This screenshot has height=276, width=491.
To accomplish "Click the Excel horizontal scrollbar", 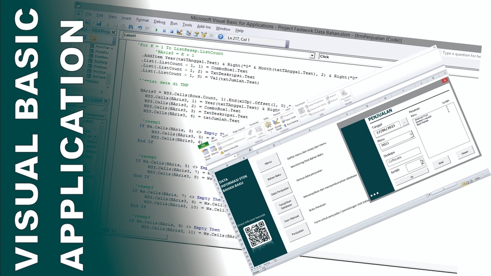I will (443, 190).
